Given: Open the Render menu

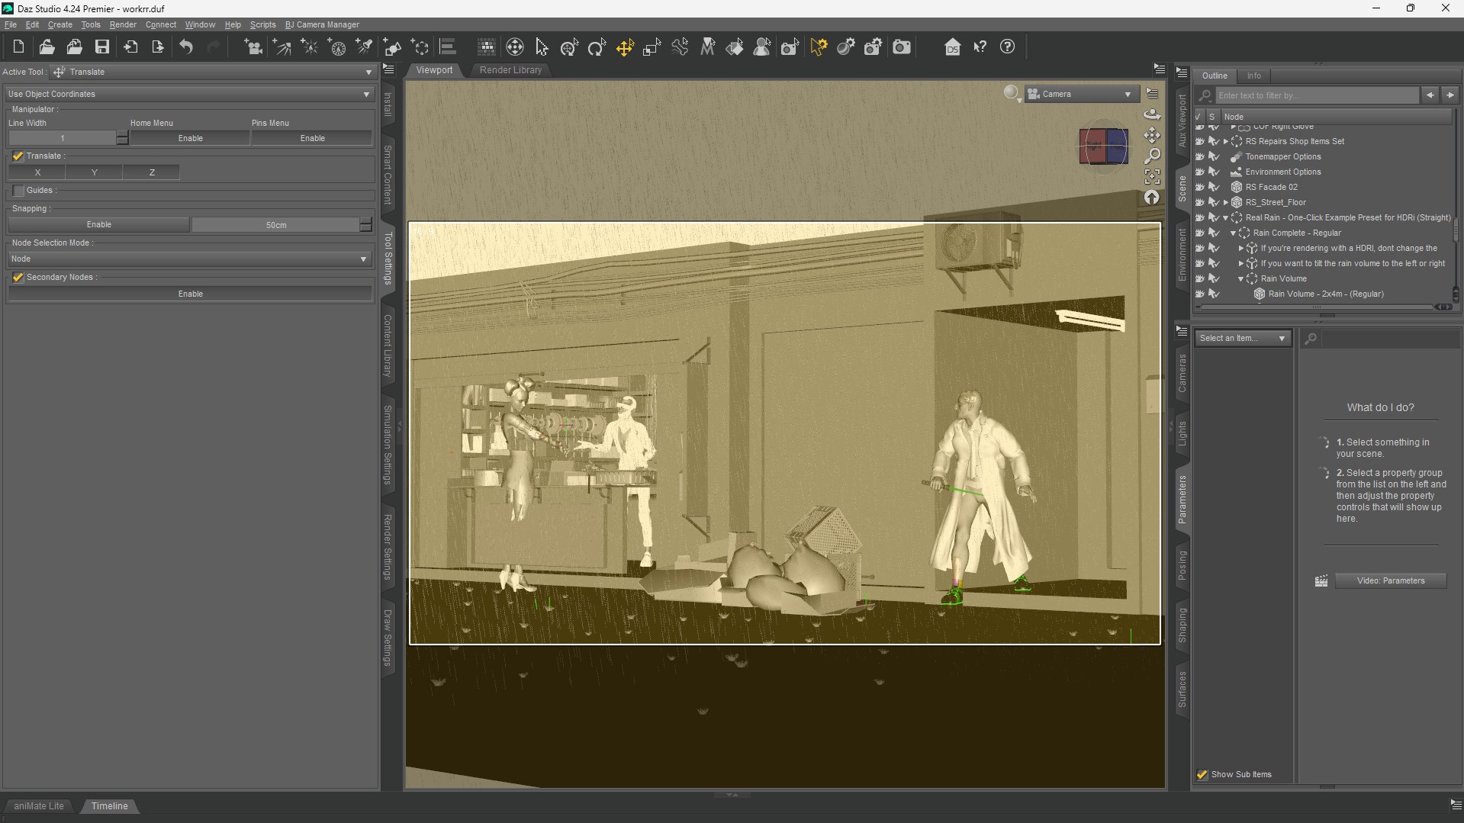Looking at the screenshot, I should [x=123, y=24].
